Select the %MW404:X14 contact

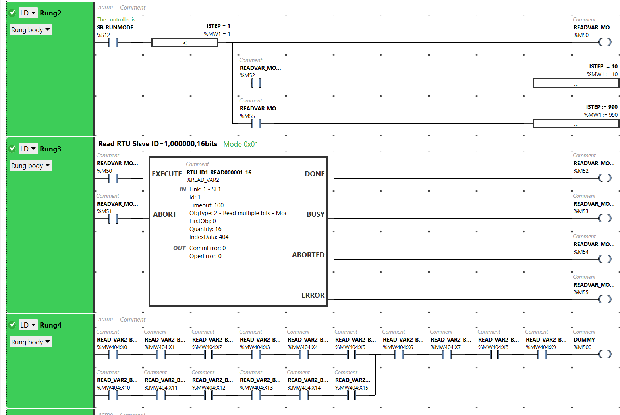(x=304, y=395)
